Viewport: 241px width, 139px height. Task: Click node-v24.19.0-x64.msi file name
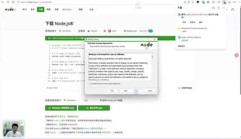[191, 37]
